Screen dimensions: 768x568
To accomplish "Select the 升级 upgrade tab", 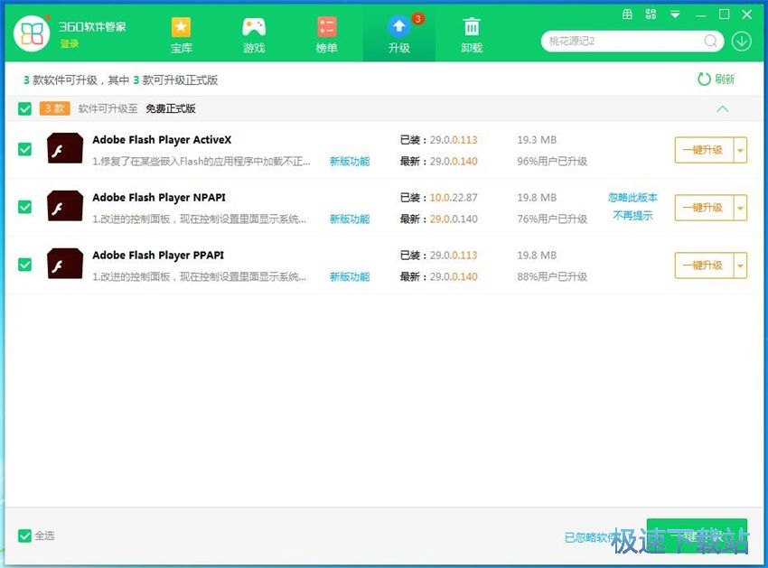I will tap(399, 34).
